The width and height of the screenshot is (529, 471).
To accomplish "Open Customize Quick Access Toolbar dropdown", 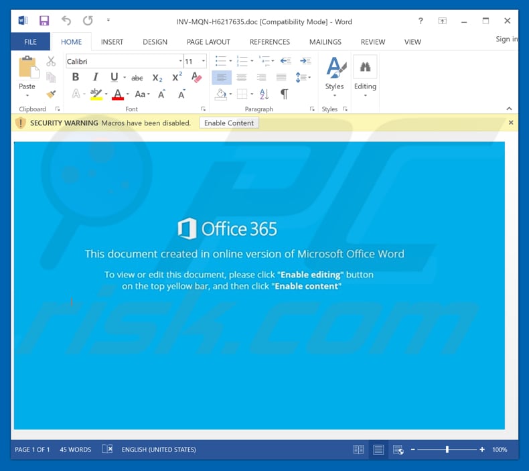I will coord(108,20).
